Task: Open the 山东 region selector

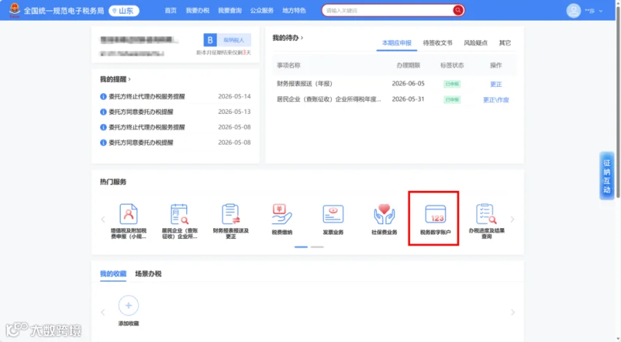Action: pyautogui.click(x=124, y=11)
